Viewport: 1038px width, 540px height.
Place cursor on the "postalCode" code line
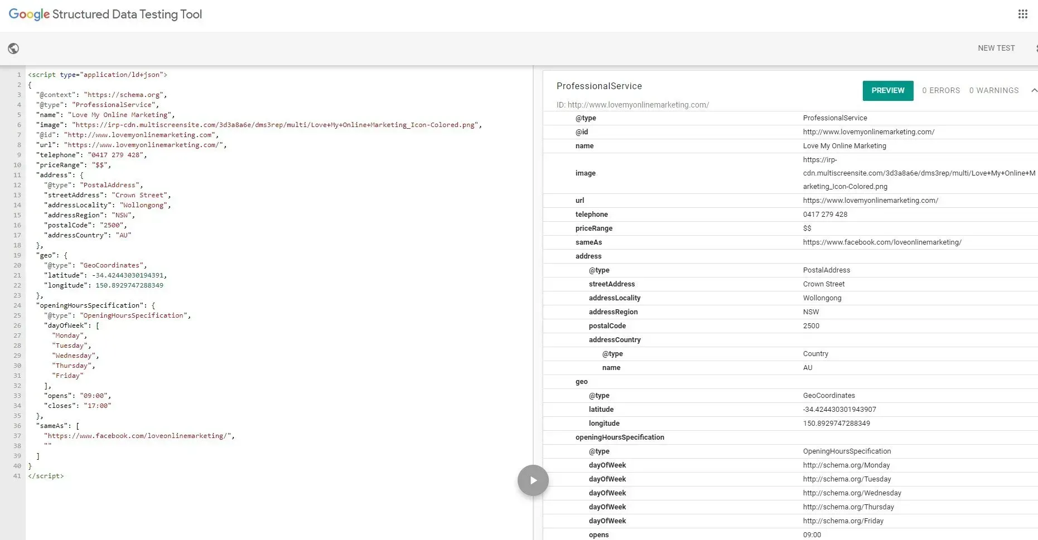tap(85, 225)
